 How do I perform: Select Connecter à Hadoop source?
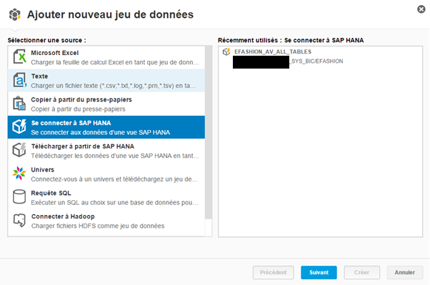pyautogui.click(x=106, y=221)
